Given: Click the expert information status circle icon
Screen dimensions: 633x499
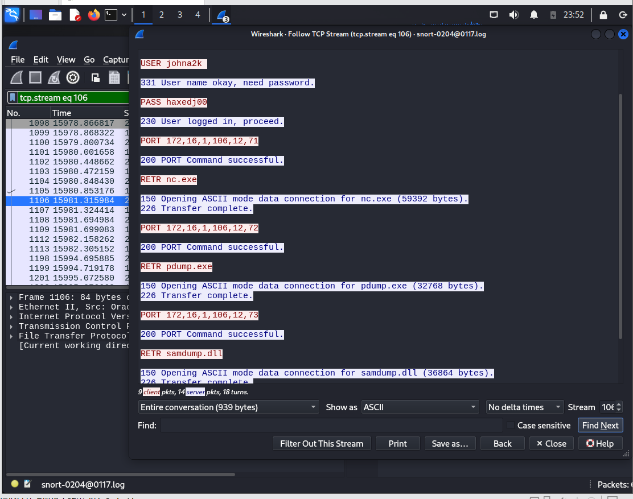Looking at the screenshot, I should [x=15, y=484].
